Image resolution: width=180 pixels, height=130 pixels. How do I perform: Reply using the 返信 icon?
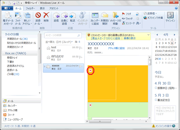[x=56, y=15]
